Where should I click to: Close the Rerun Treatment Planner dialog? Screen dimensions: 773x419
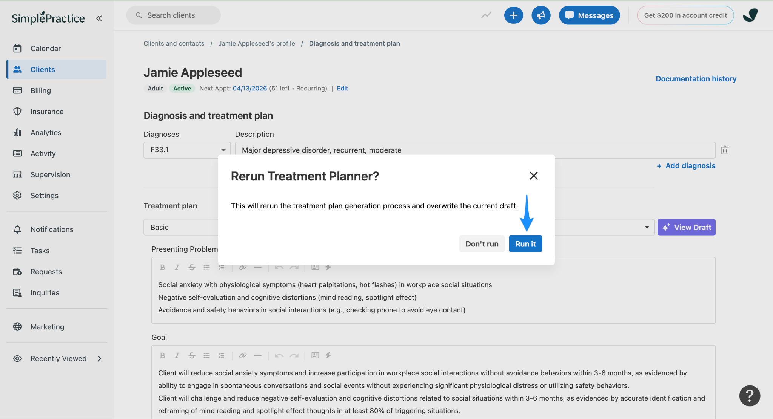tap(533, 176)
